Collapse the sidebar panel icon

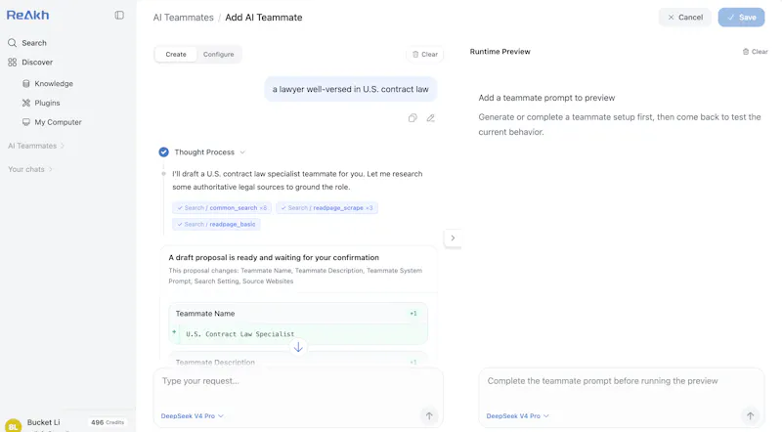click(119, 15)
